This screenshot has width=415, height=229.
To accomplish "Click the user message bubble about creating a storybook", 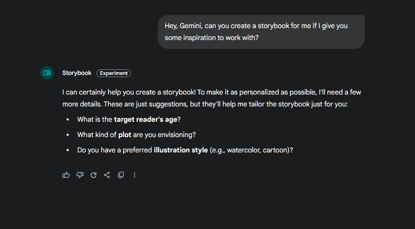I will click(261, 31).
